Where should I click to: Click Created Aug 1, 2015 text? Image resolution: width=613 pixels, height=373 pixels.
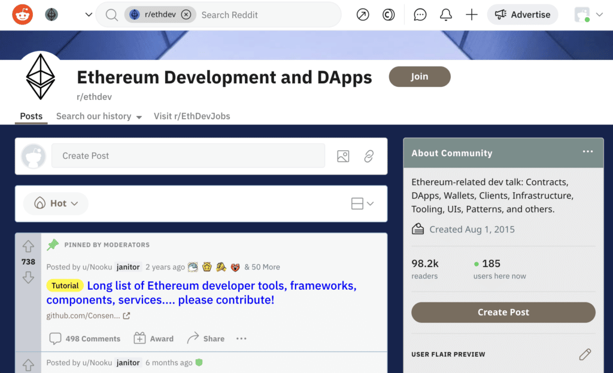pyautogui.click(x=472, y=229)
